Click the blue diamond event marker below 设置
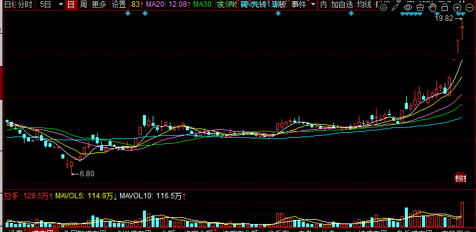This screenshot has width=476, height=232. [x=128, y=13]
